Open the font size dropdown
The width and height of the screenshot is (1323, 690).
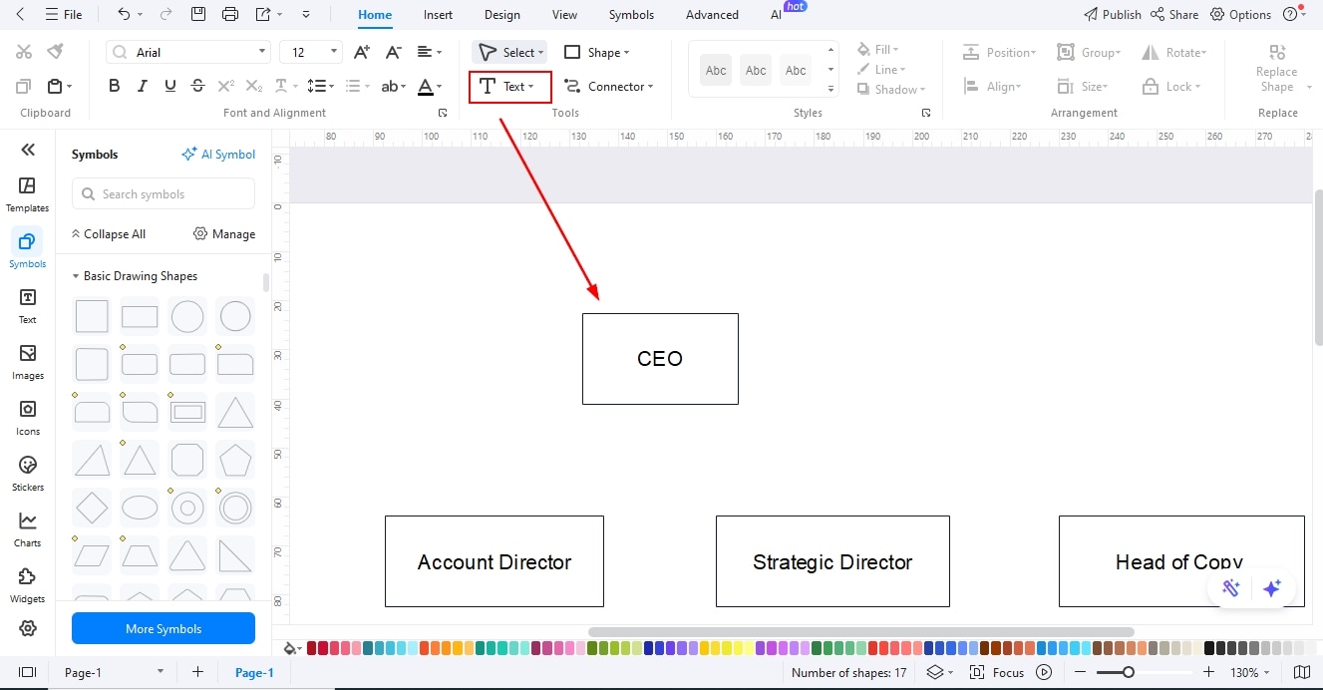pyautogui.click(x=335, y=51)
